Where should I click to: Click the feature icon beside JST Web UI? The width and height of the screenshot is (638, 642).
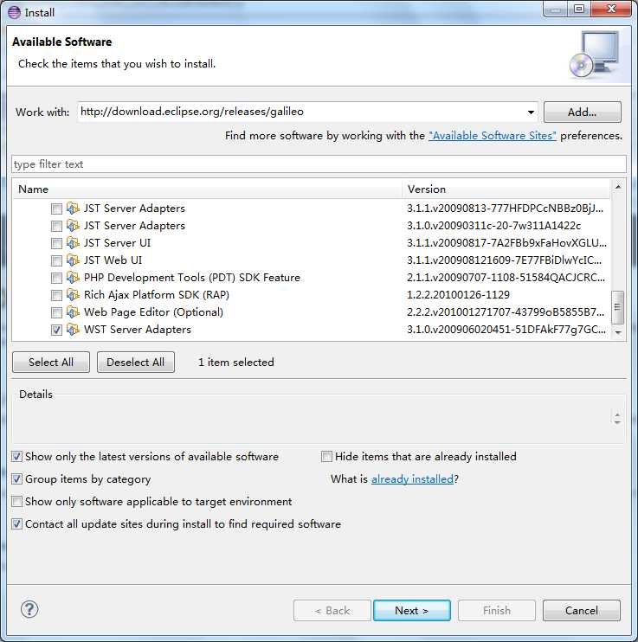coord(73,260)
